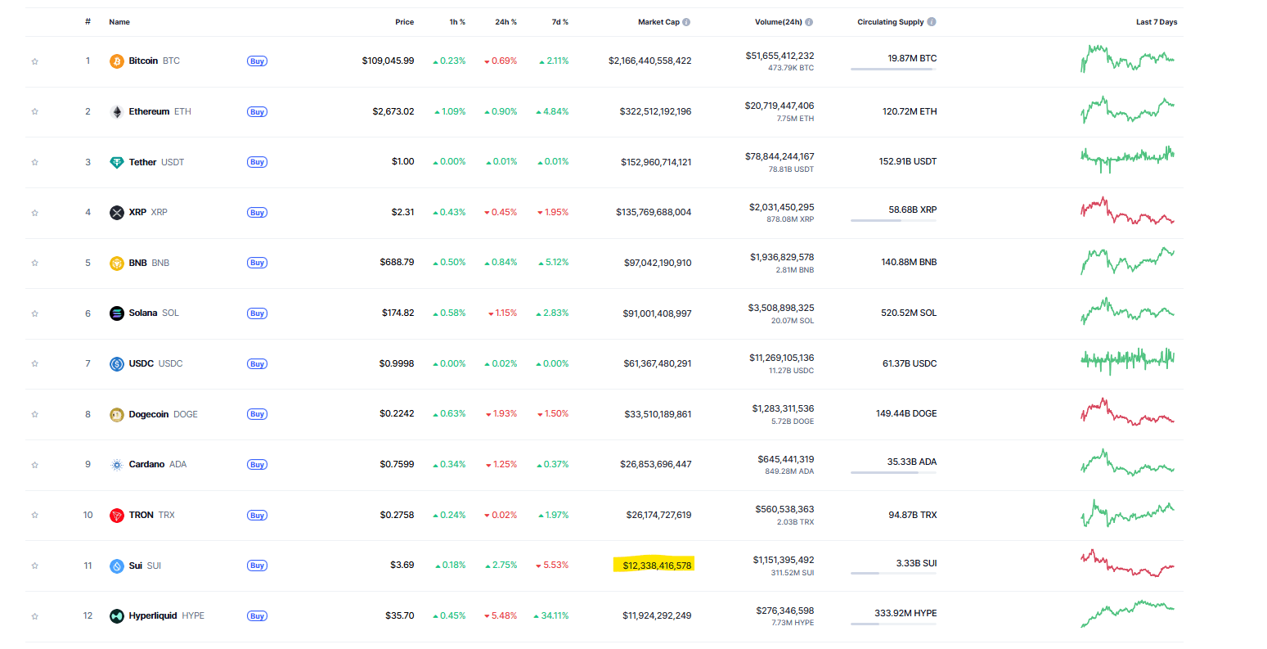Star Bitcoin to add to watchlist
The width and height of the screenshot is (1267, 649).
[35, 61]
